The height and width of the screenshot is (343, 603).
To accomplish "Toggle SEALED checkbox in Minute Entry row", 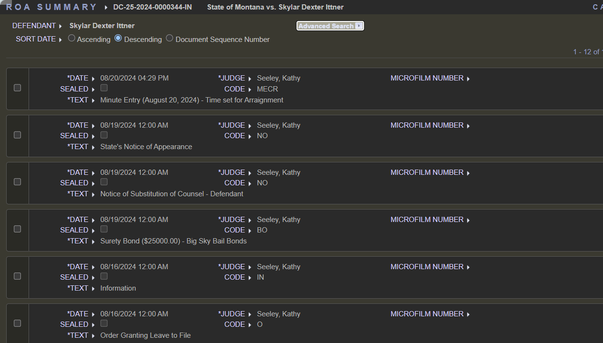I will 104,88.
